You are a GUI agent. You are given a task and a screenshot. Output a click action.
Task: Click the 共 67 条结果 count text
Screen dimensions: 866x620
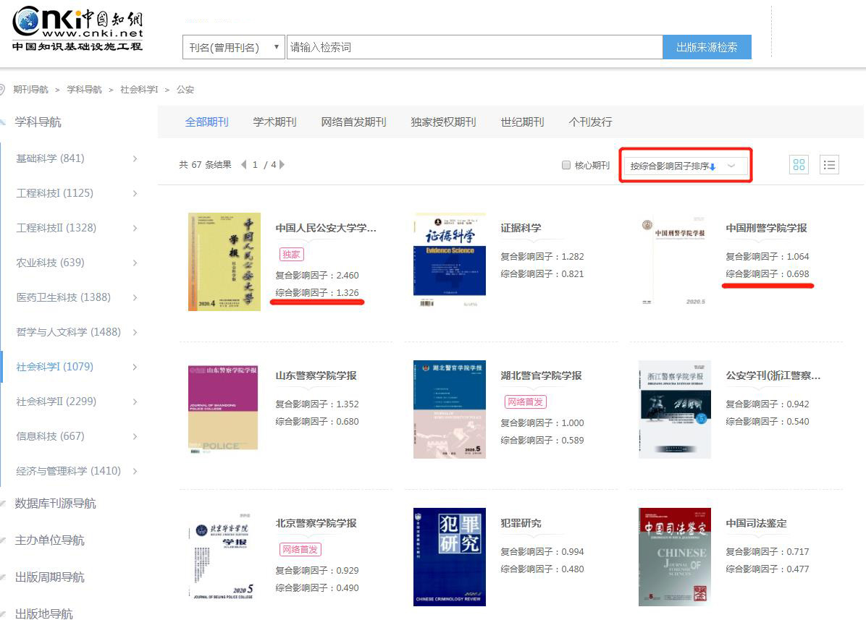tap(206, 164)
